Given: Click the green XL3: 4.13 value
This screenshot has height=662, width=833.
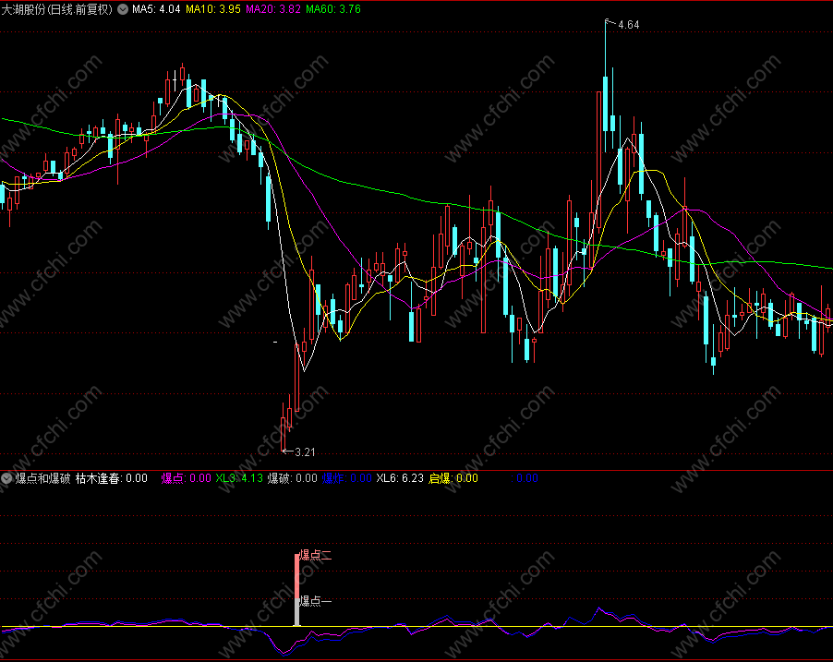Looking at the screenshot, I should pyautogui.click(x=239, y=478).
